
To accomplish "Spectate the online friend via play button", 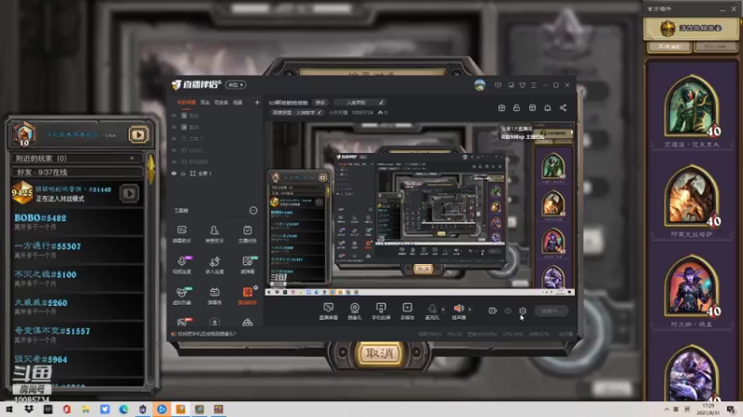I will (129, 194).
